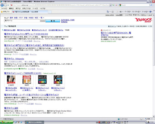The width and height of the screenshot is (155, 124).
Task: Open a new blank tab
Action: [x=50, y=12]
